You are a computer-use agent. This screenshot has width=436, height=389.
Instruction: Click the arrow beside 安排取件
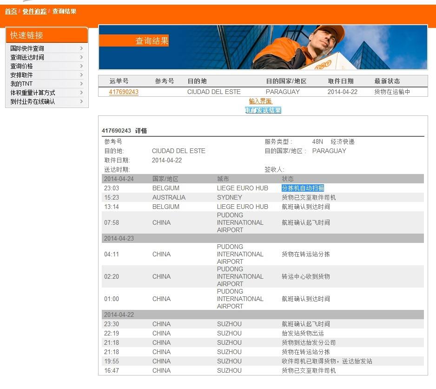81,75
